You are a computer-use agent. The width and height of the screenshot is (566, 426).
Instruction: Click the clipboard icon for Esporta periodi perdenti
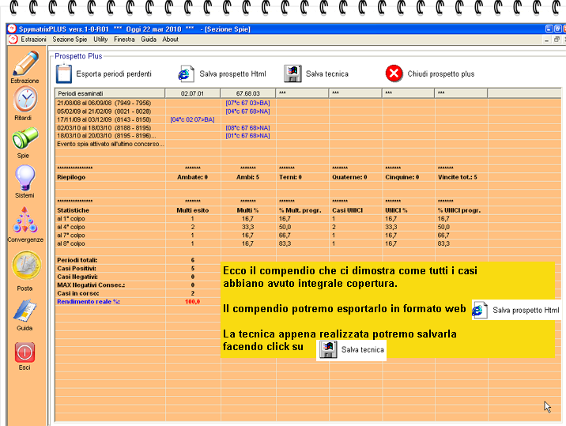(63, 74)
